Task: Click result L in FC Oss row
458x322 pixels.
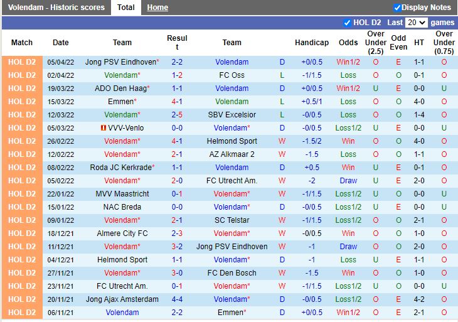Action: coord(282,75)
